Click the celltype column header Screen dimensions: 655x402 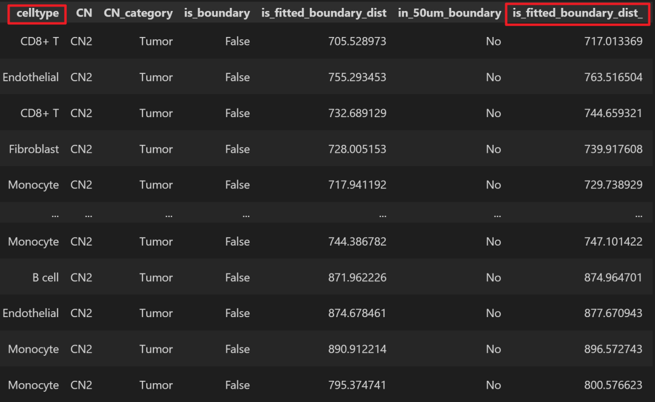[38, 13]
